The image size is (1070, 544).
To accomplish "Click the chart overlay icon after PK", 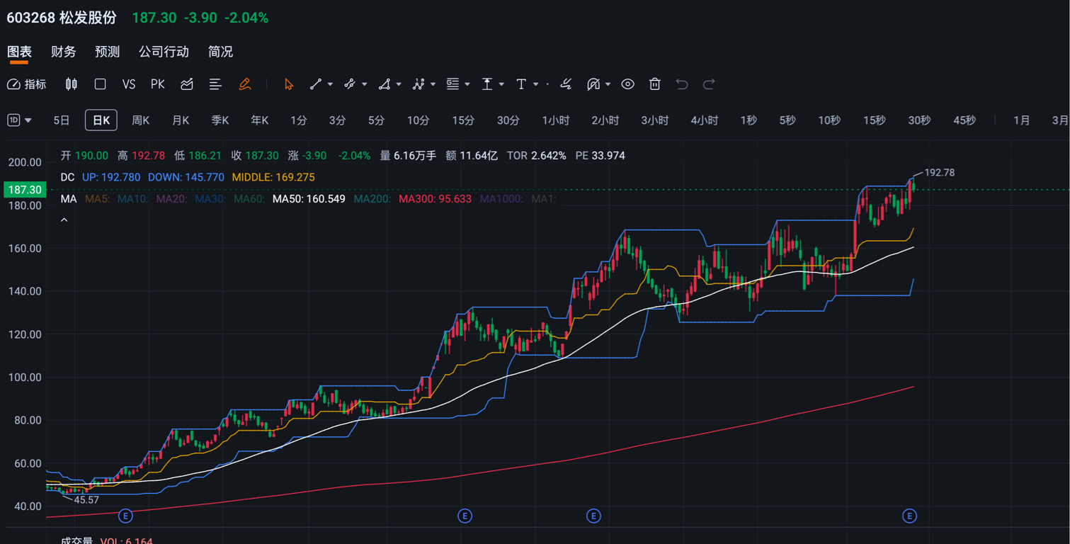I will [187, 84].
